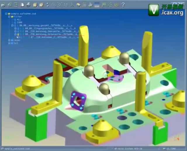Click the axis triad toolbar icon
187x151 pixels.
click(72, 5)
